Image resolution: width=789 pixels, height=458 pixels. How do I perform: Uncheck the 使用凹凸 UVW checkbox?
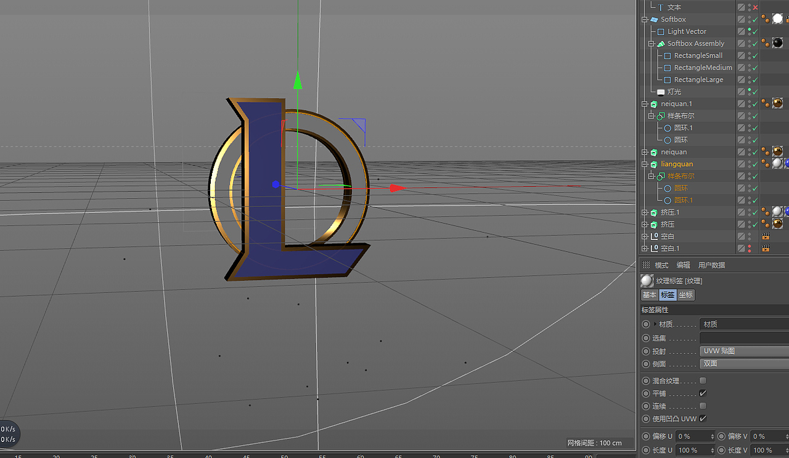pyautogui.click(x=703, y=419)
